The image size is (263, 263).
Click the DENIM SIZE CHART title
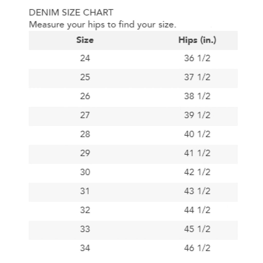[x=71, y=12]
